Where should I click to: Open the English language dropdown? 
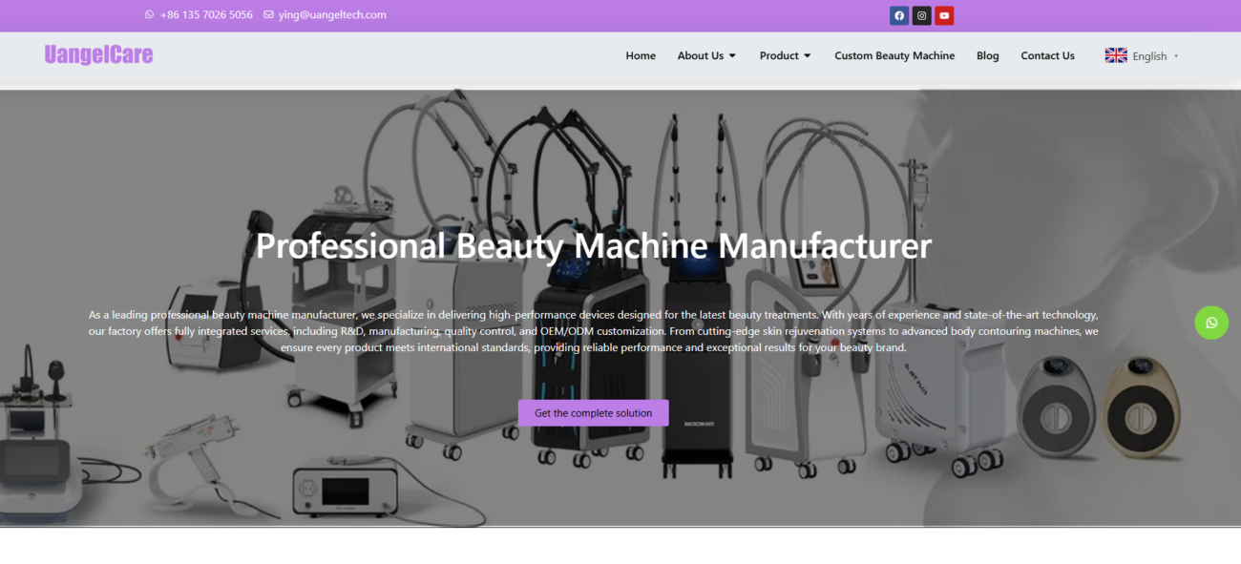tap(1149, 55)
